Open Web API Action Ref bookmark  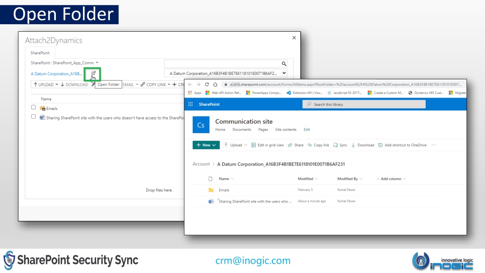coord(224,93)
